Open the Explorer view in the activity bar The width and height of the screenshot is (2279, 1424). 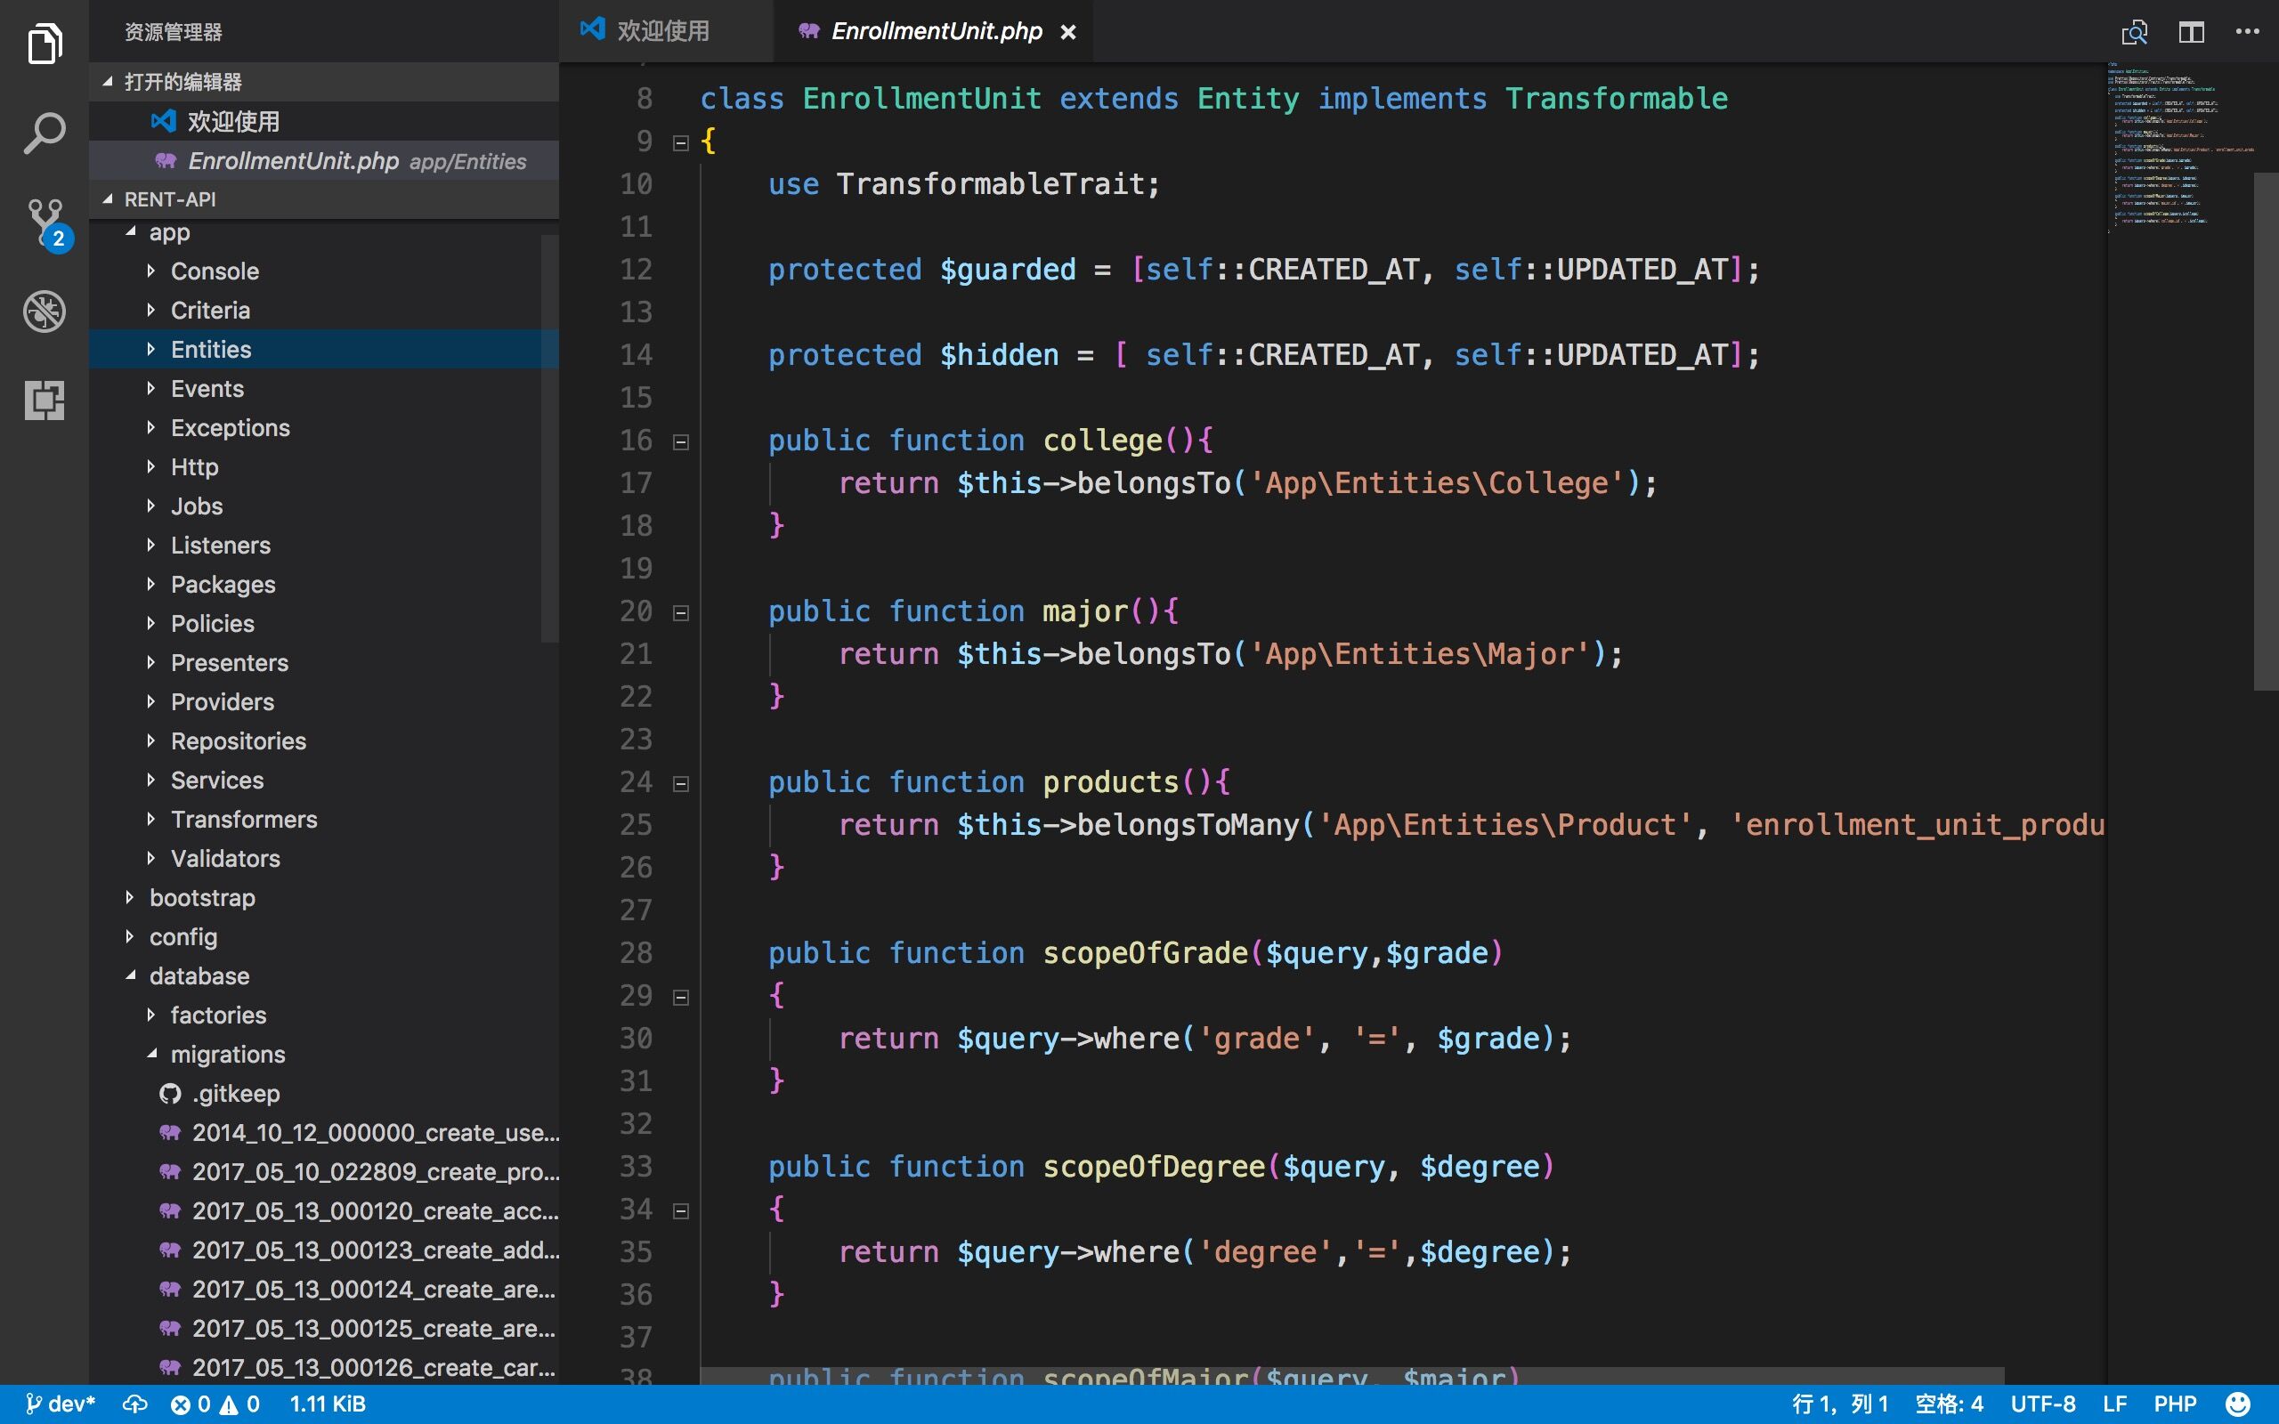coord(45,44)
